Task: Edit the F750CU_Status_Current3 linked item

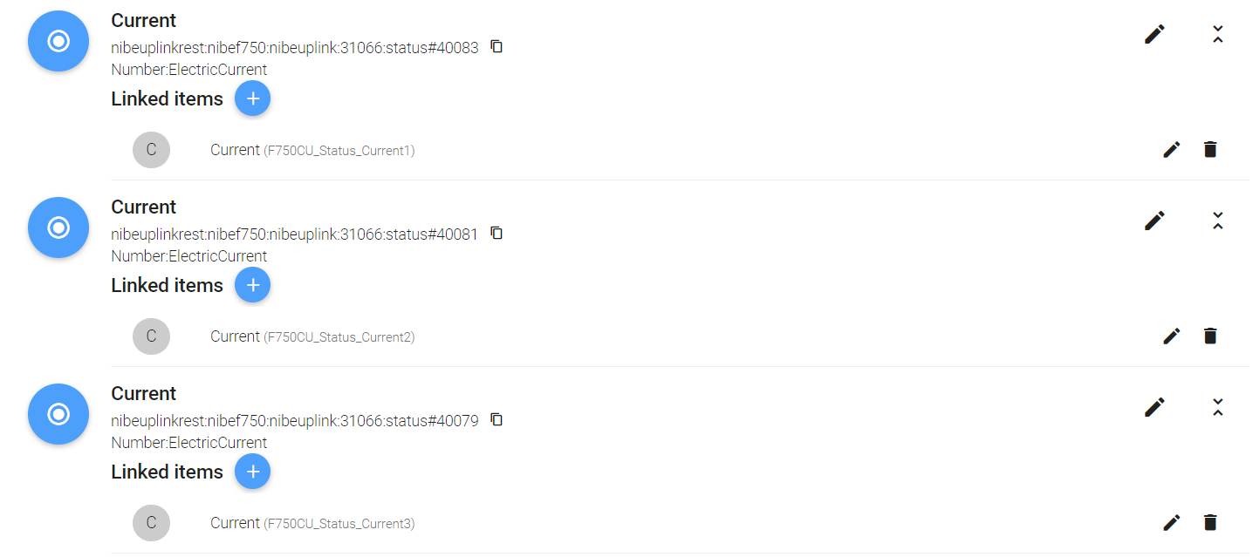Action: [1172, 522]
